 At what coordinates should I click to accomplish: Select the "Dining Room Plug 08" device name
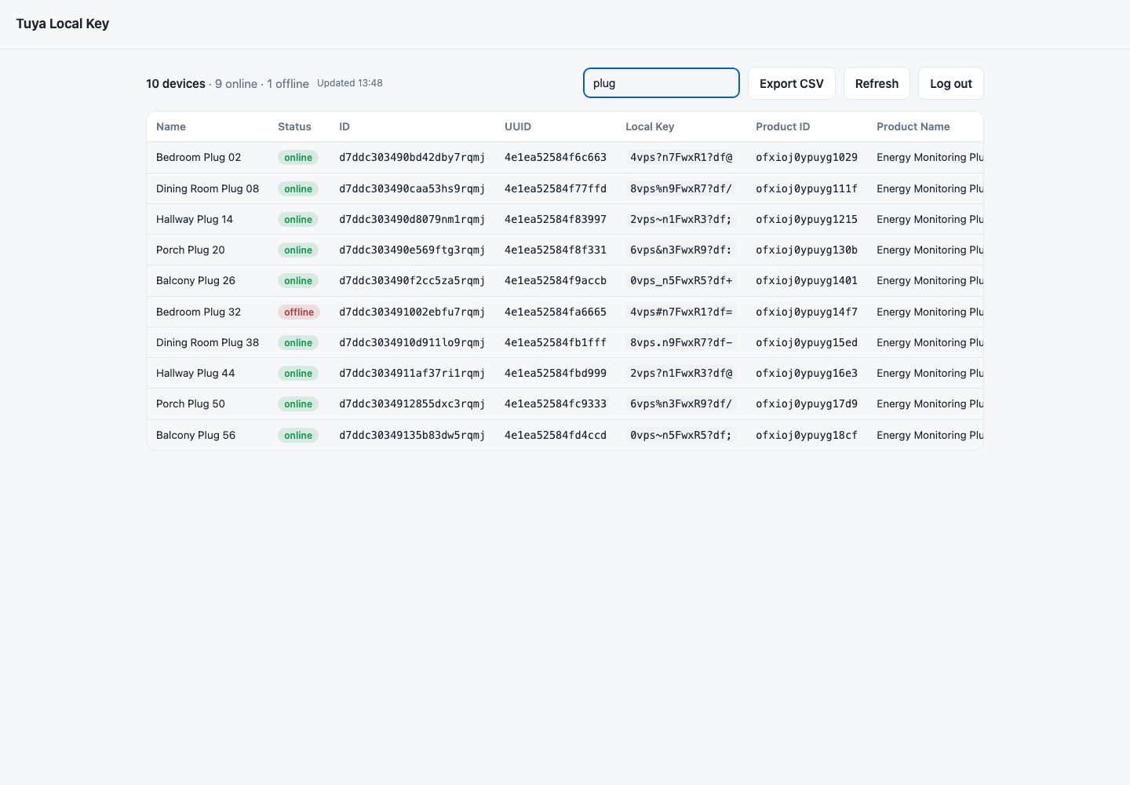pos(207,188)
